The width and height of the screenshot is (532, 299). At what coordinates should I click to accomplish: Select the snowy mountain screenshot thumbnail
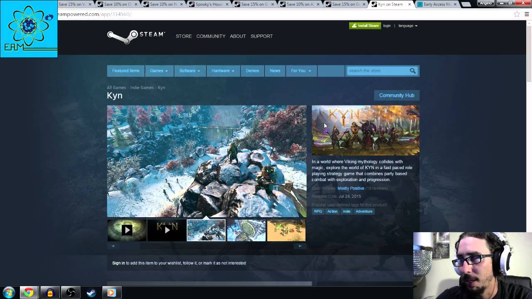pyautogui.click(x=206, y=230)
